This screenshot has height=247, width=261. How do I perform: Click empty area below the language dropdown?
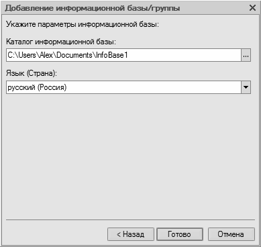point(129,154)
